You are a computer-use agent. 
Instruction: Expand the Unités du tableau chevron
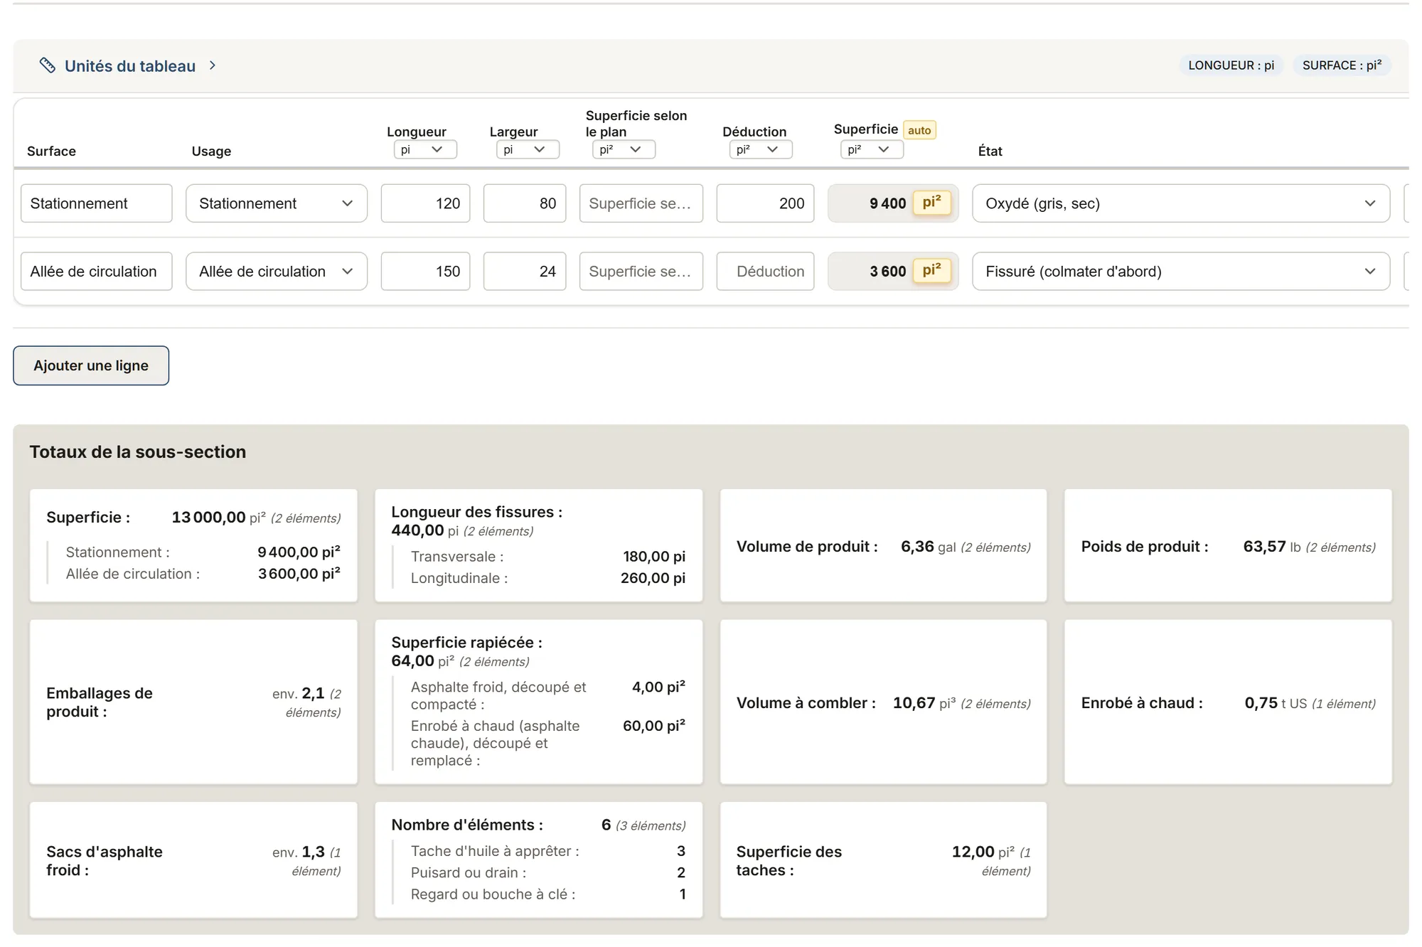212,65
